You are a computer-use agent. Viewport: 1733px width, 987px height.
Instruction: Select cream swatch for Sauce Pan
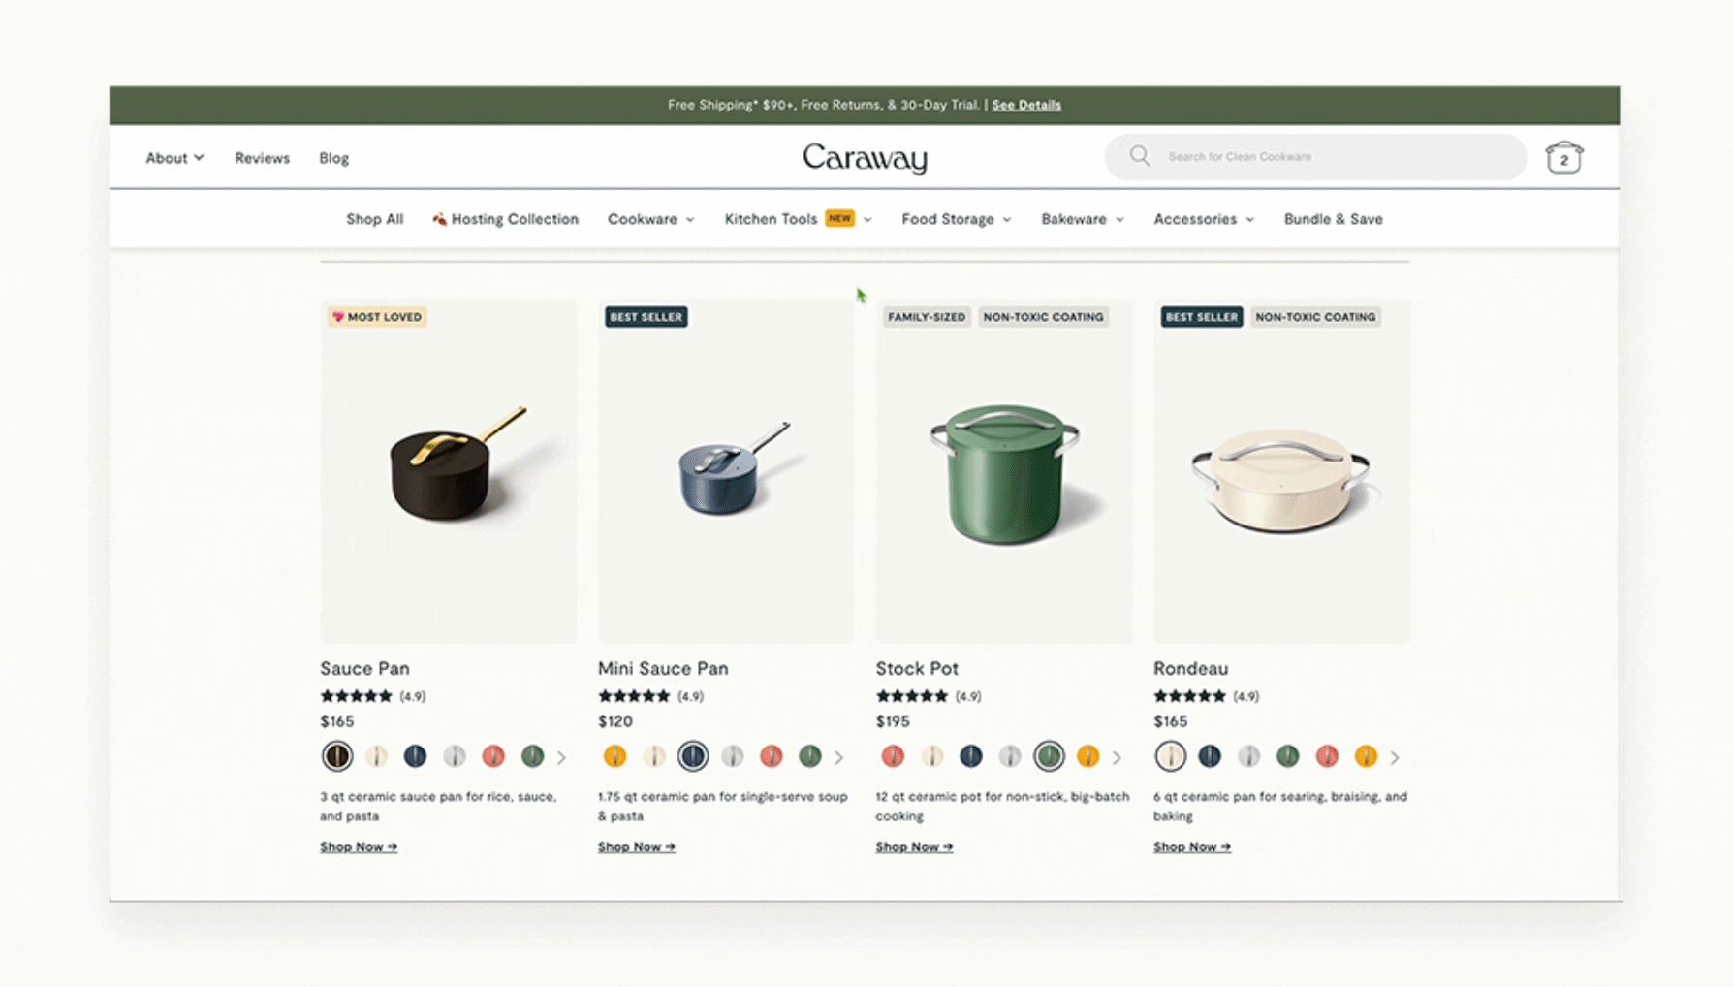[376, 755]
